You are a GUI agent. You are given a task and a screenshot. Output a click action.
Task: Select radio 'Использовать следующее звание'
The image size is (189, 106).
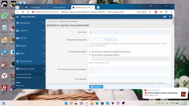pos(90,55)
